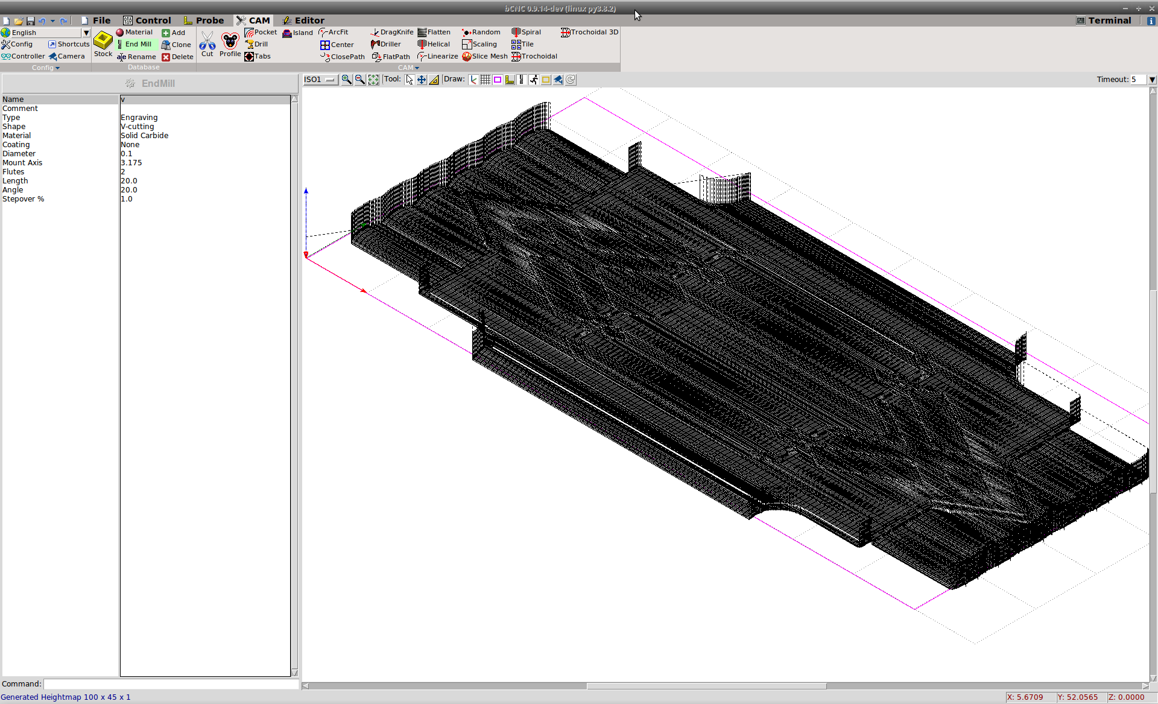Image resolution: width=1158 pixels, height=704 pixels.
Task: Toggle margins rectangle display
Action: [x=498, y=80]
